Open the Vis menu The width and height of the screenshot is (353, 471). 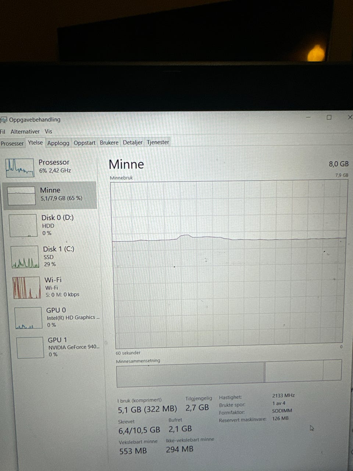[49, 131]
